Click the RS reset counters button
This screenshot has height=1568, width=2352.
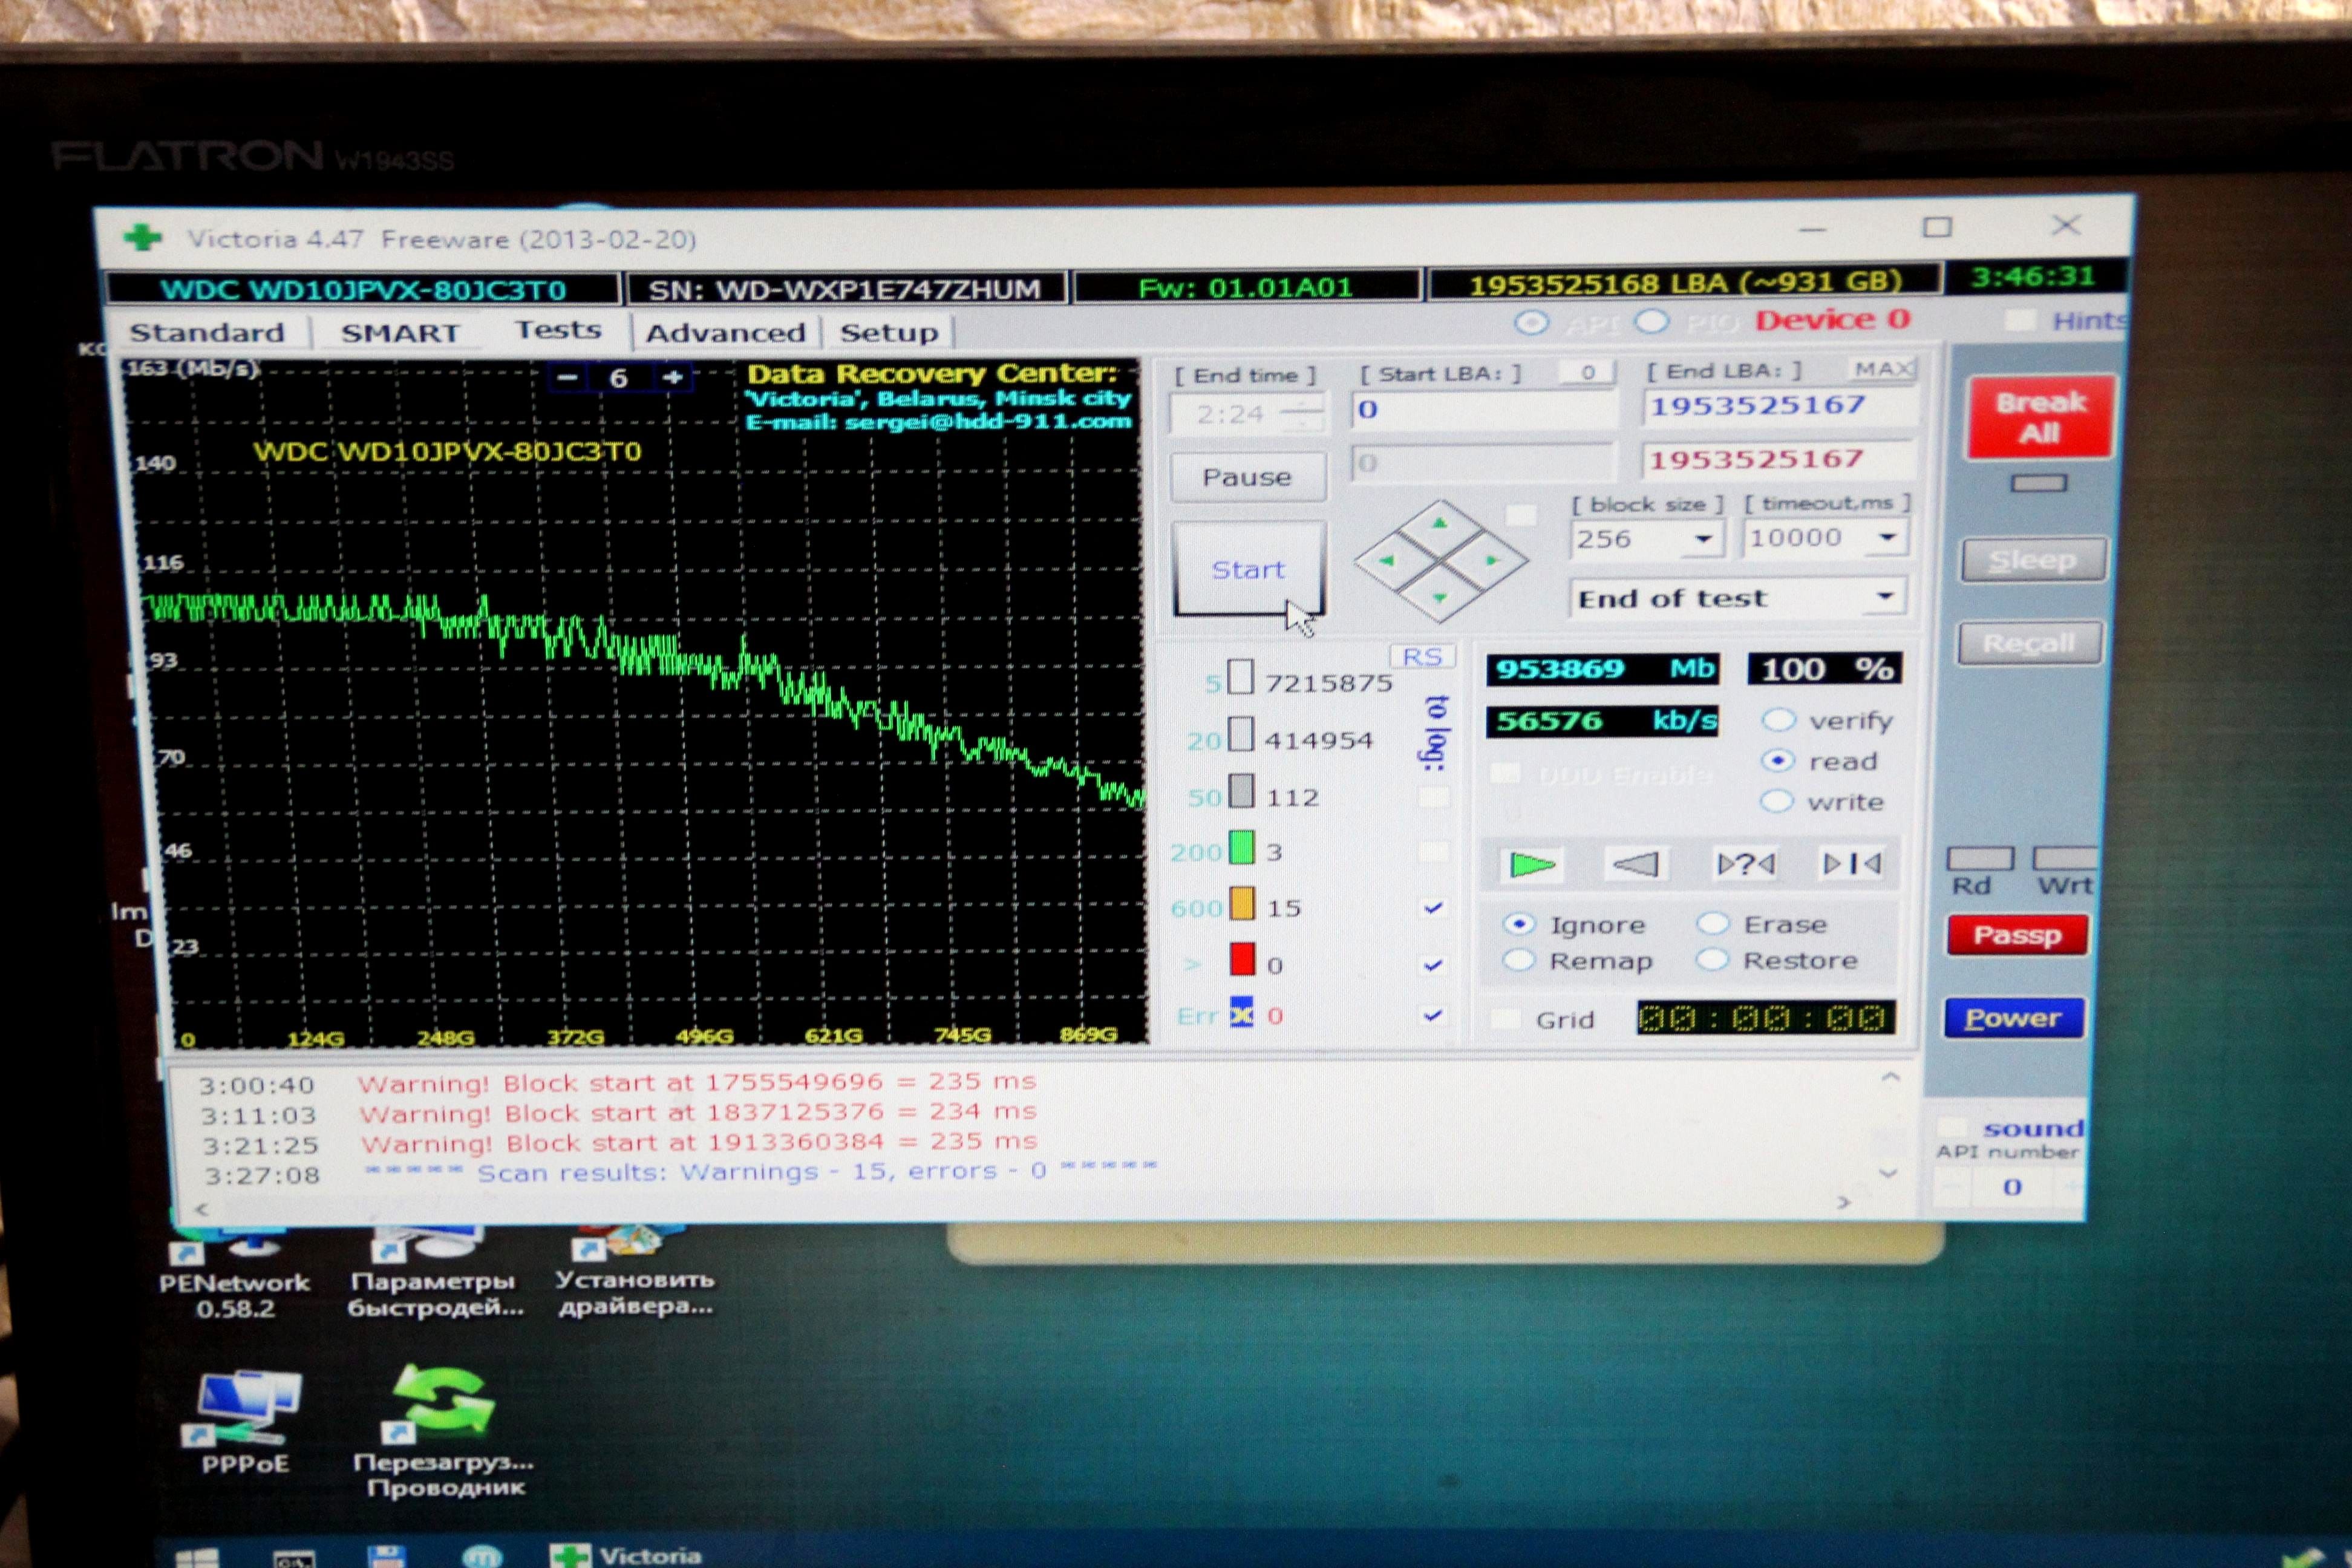[x=1422, y=656]
